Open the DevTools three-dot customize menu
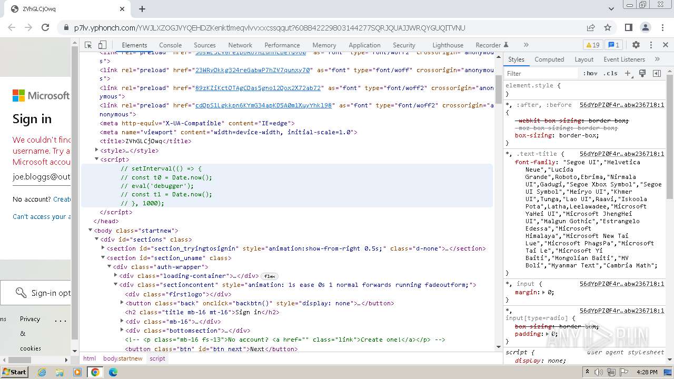Viewport: 674px width, 379px height. (651, 45)
